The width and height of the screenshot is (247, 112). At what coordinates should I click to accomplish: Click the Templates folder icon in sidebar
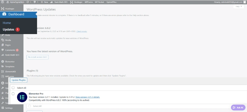[x=2, y=66]
